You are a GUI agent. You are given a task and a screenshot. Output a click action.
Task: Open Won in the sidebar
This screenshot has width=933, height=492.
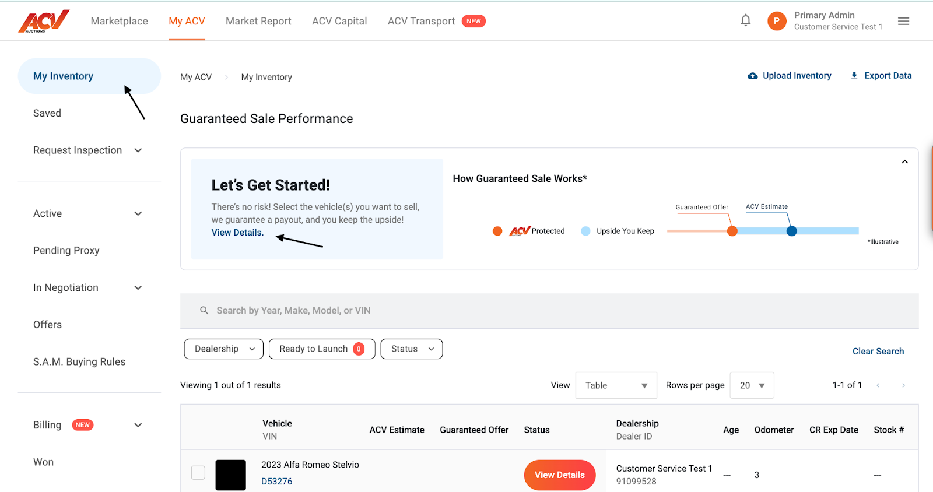(x=43, y=462)
